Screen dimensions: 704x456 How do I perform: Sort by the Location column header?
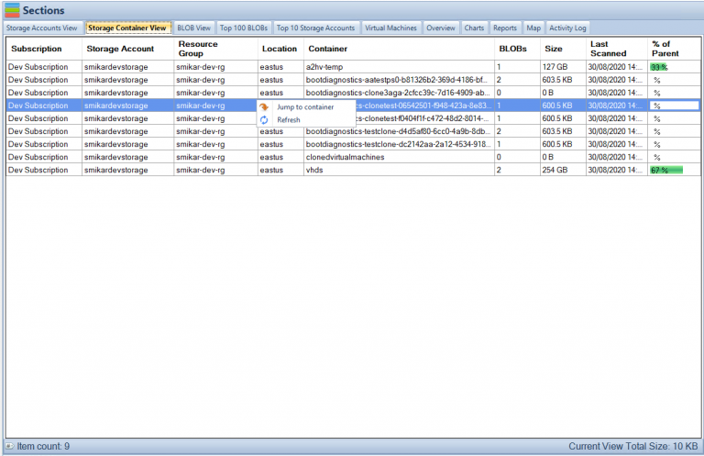[x=280, y=49]
